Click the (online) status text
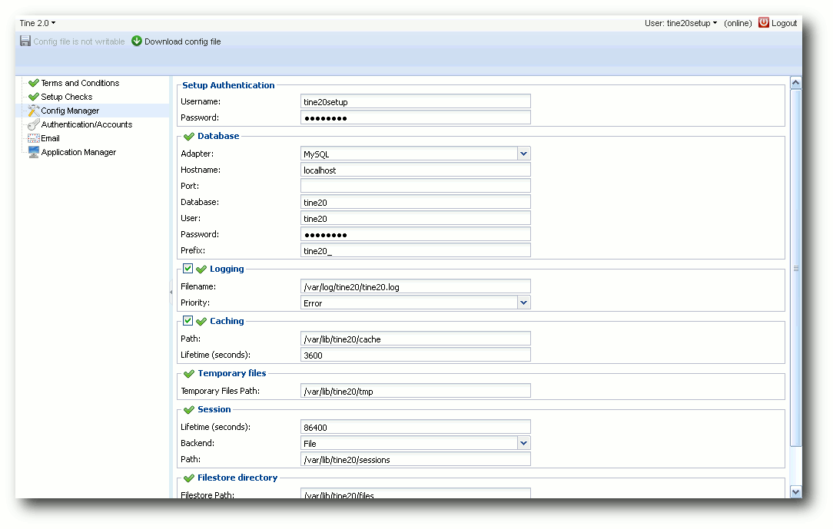The image size is (833, 529). click(738, 23)
